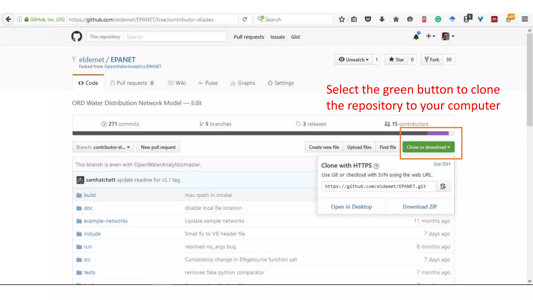This screenshot has height=300, width=533.
Task: Switch to Use SSH link
Action: pos(442,164)
